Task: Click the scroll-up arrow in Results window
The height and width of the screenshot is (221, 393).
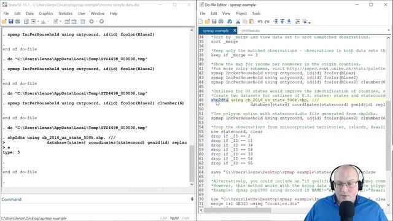Action: [192, 30]
